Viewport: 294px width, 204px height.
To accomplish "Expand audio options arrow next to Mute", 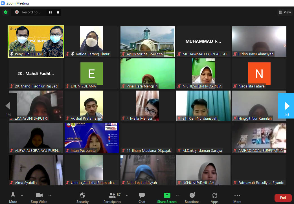I will coord(22,195).
